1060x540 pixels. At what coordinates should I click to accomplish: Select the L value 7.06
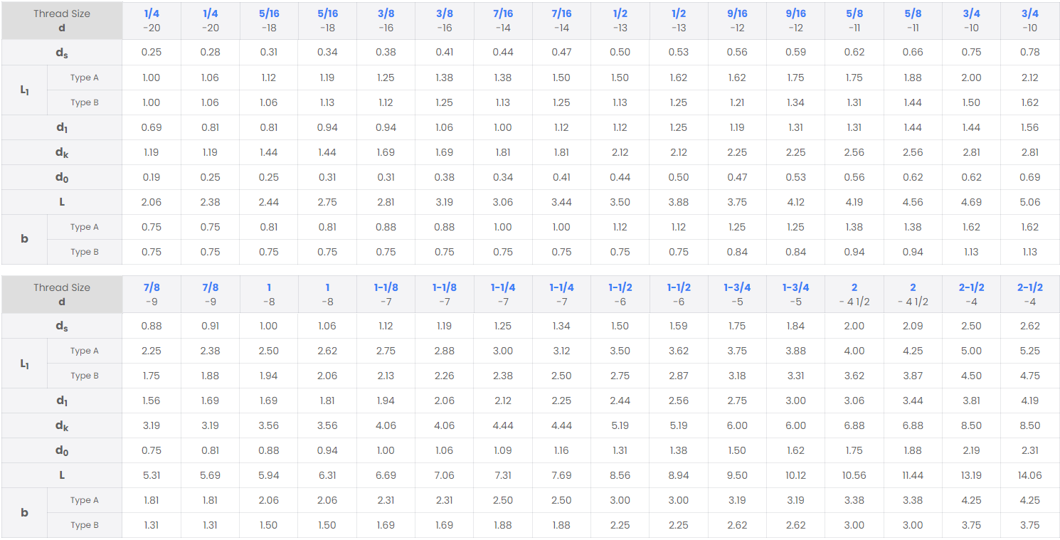pos(444,475)
